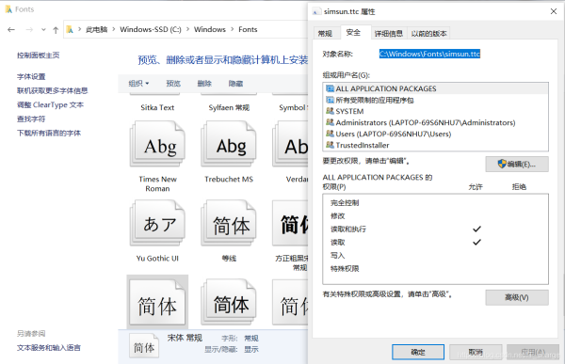Select TrustedInstaller entry

435,145
